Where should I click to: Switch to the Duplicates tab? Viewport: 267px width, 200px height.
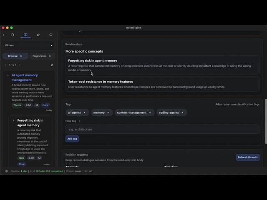(x=42, y=56)
